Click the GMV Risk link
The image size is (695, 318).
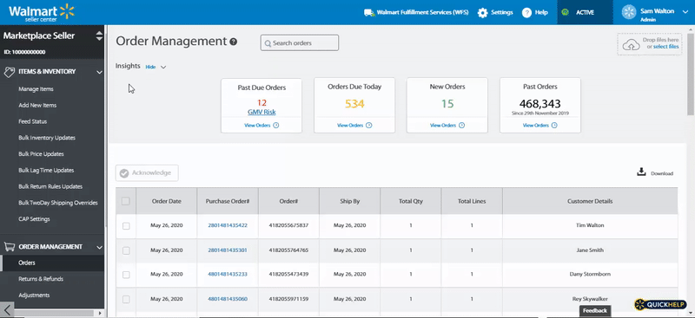click(x=261, y=113)
